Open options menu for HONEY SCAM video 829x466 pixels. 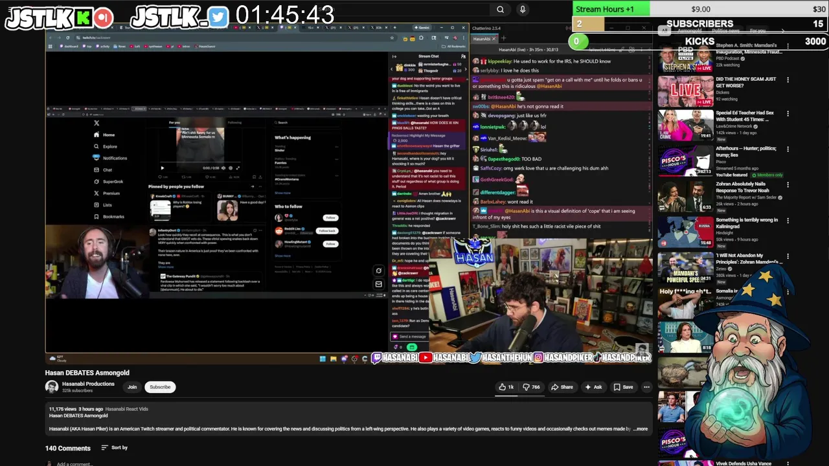(788, 80)
